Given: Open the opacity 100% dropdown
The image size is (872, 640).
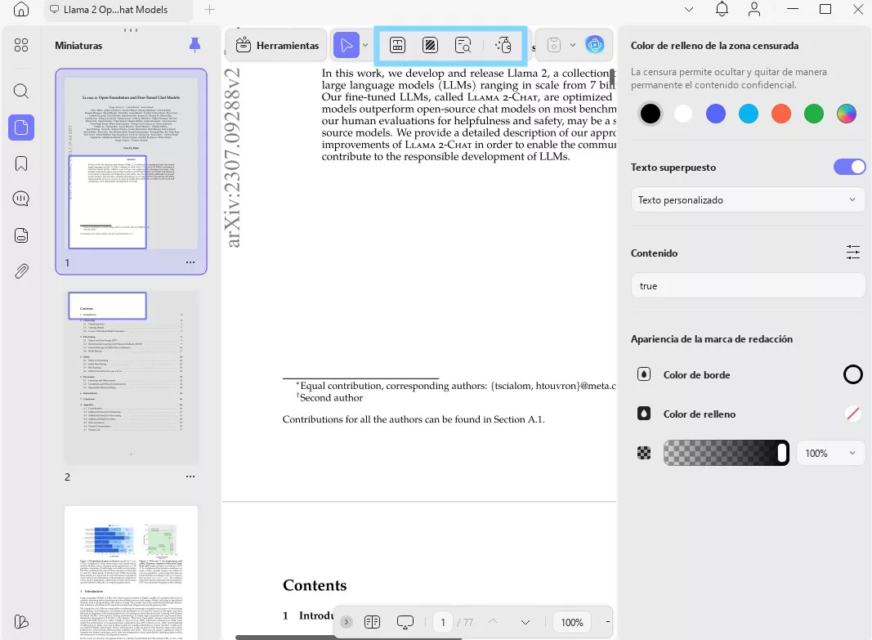Looking at the screenshot, I should (x=830, y=453).
